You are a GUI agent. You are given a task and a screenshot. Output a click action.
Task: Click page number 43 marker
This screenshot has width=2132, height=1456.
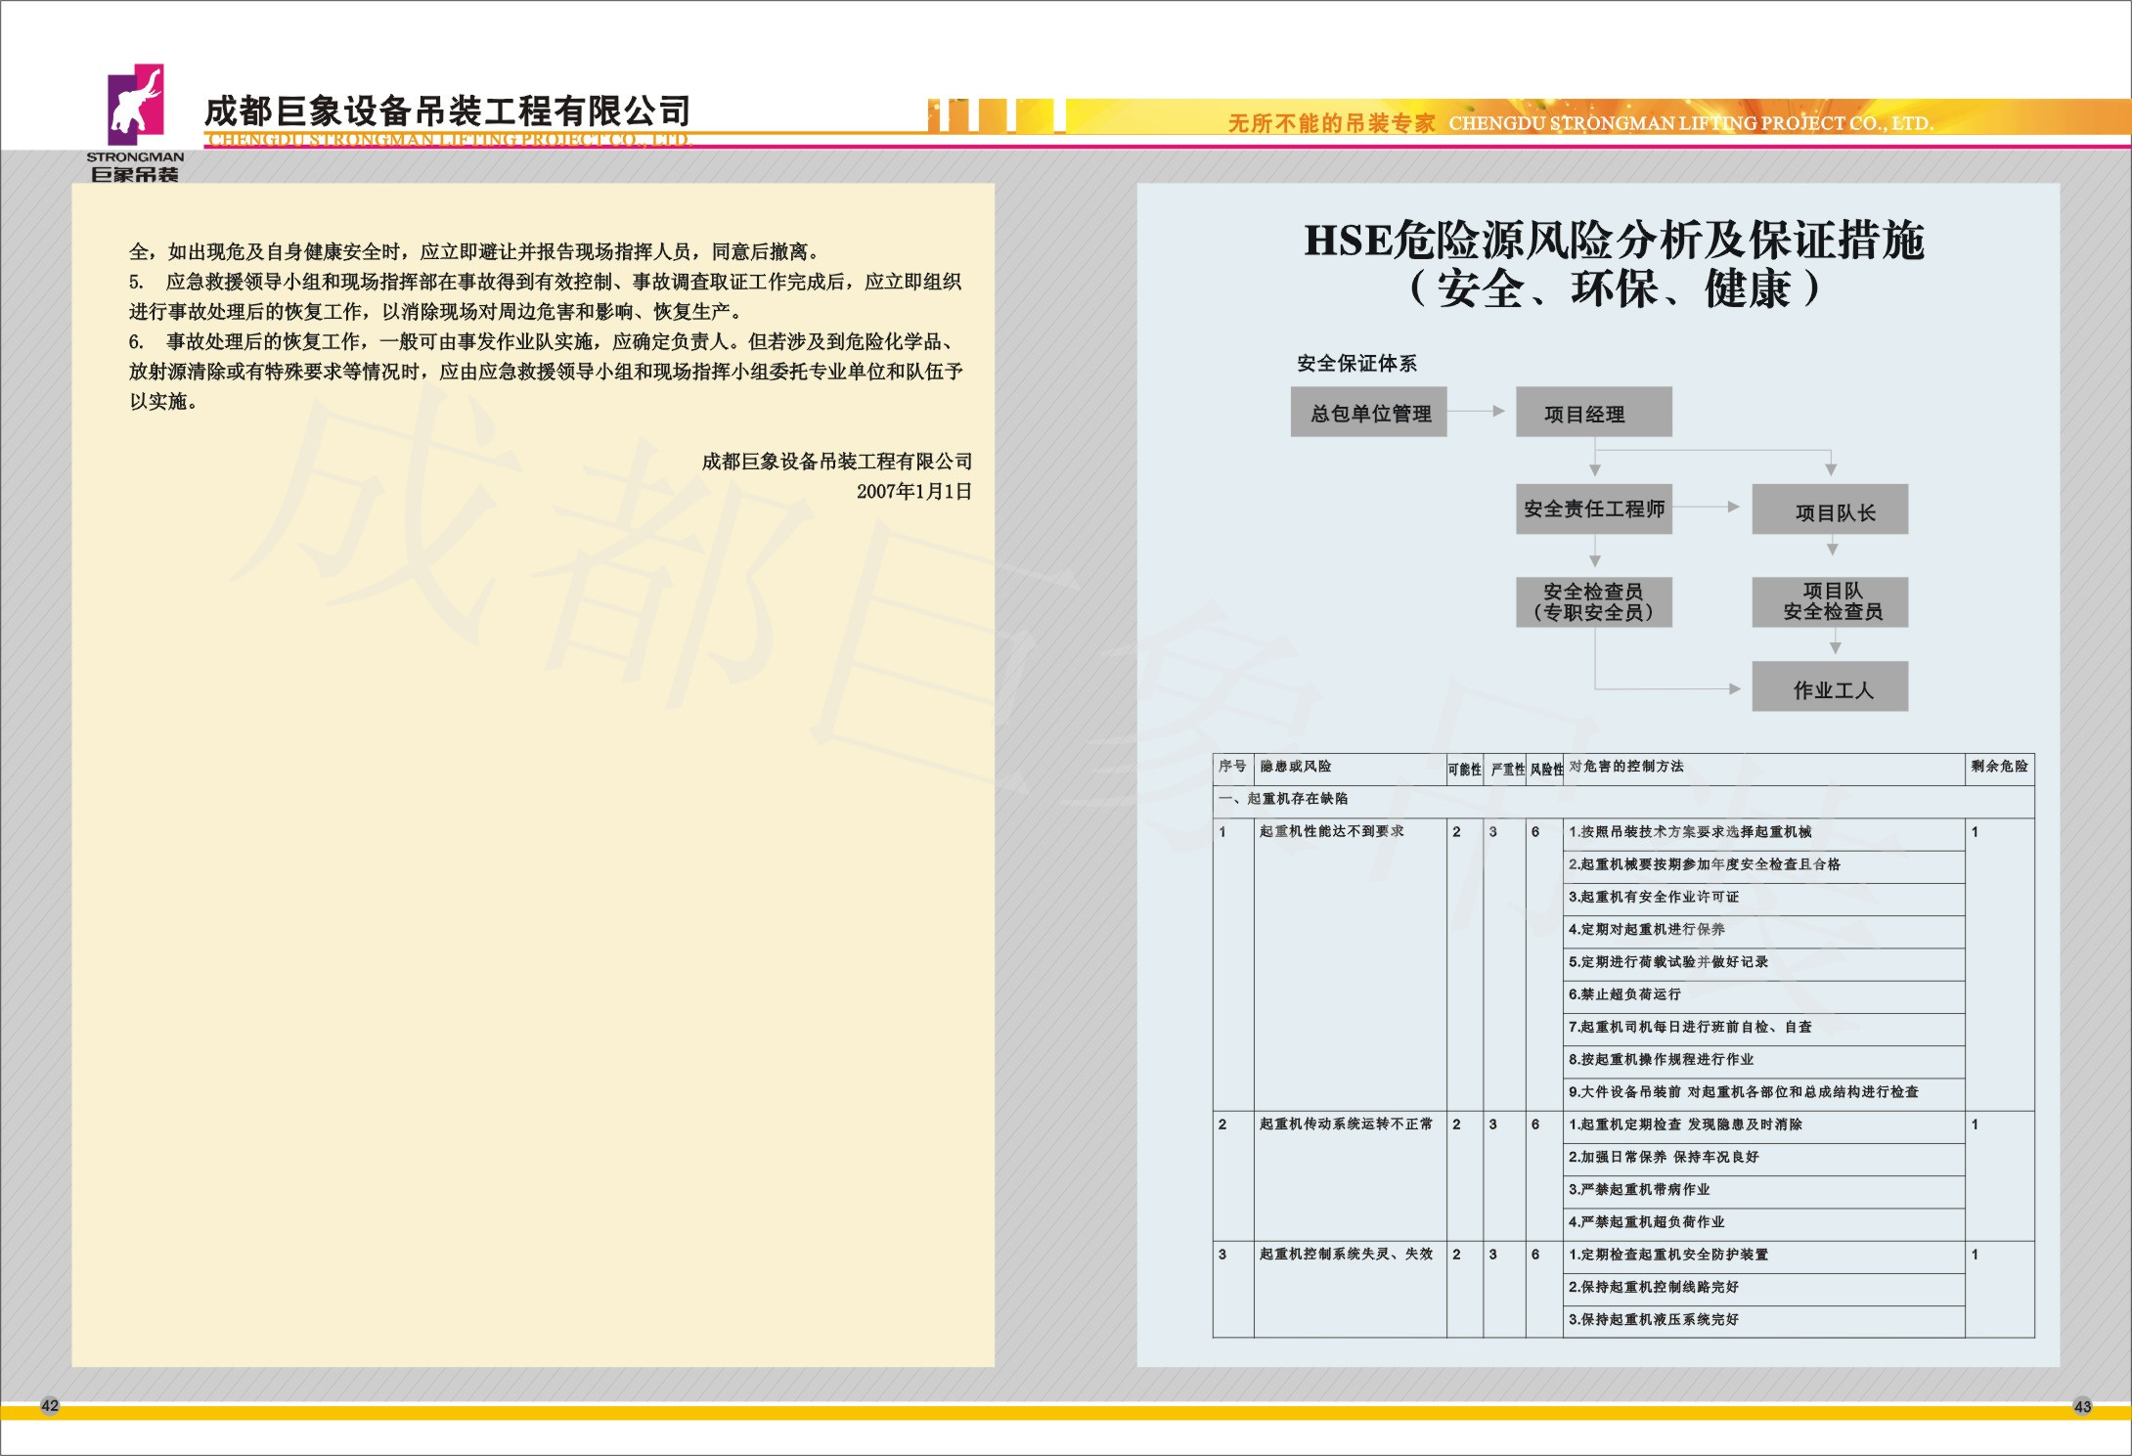2082,1406
